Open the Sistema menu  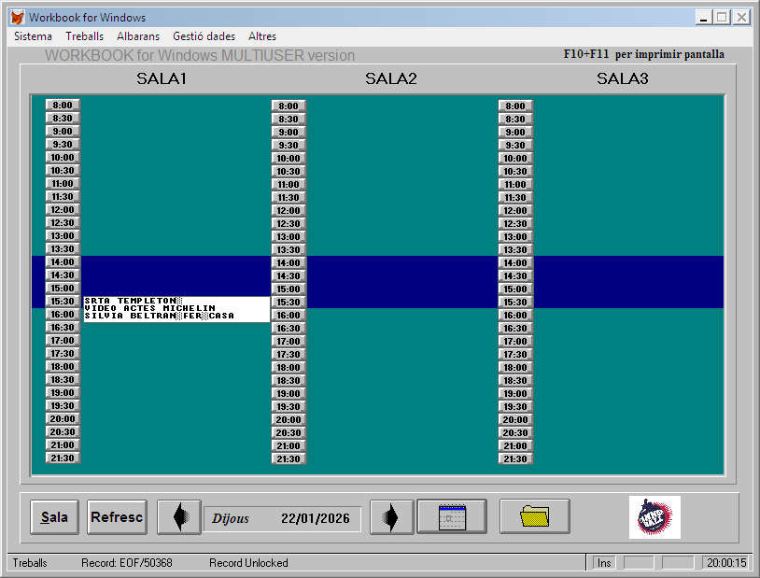[x=33, y=36]
